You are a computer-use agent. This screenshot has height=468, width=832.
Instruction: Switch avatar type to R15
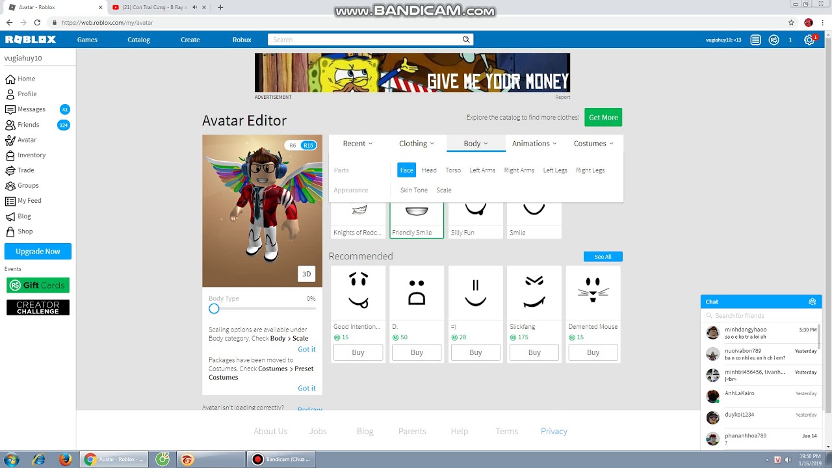click(x=308, y=145)
